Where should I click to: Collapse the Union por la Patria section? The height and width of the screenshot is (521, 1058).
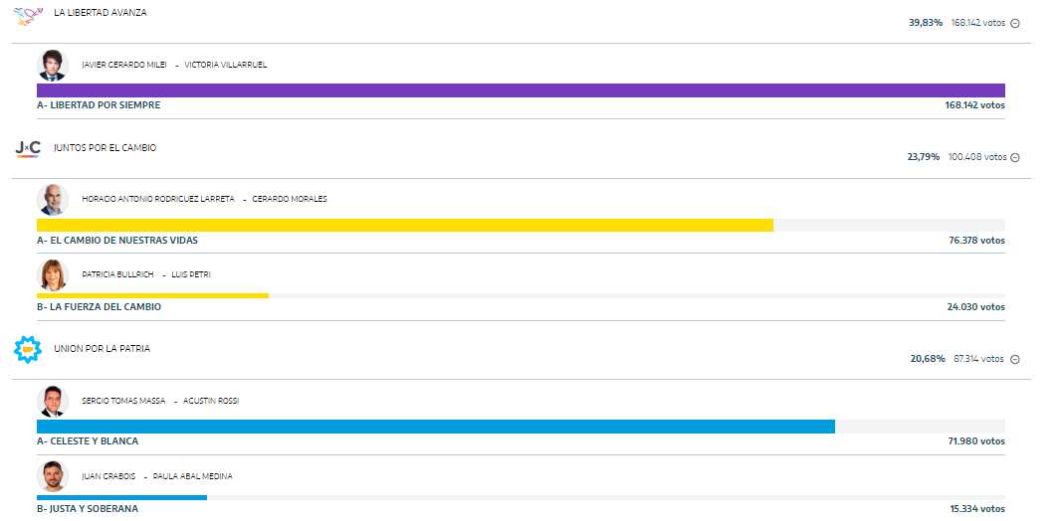[x=1015, y=359]
